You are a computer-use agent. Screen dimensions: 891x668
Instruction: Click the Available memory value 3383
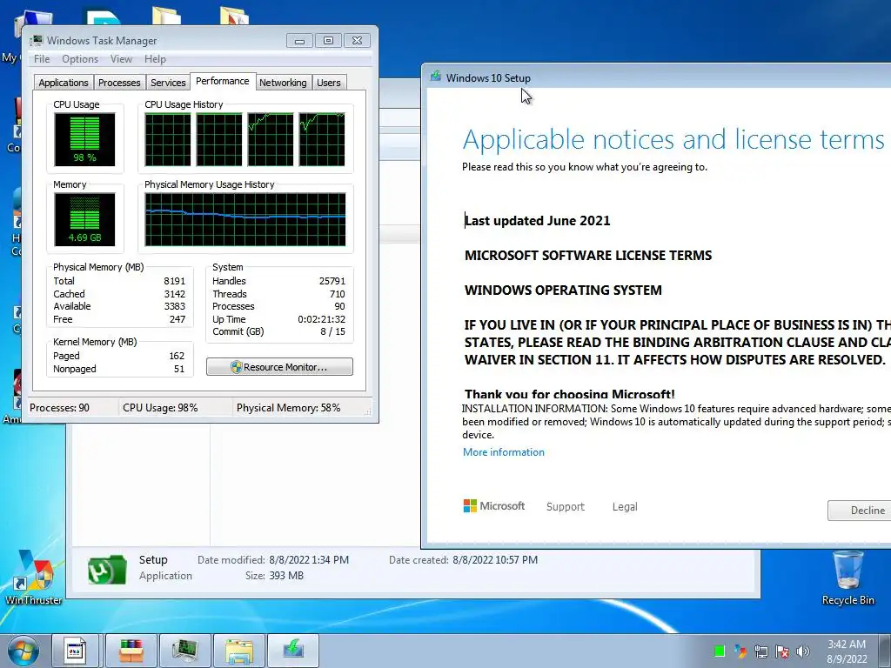coord(174,306)
